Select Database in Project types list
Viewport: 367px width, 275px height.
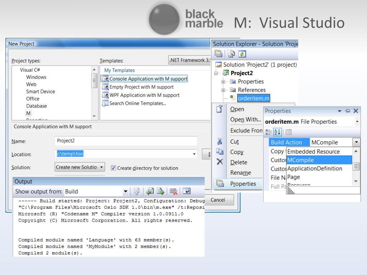pos(37,106)
